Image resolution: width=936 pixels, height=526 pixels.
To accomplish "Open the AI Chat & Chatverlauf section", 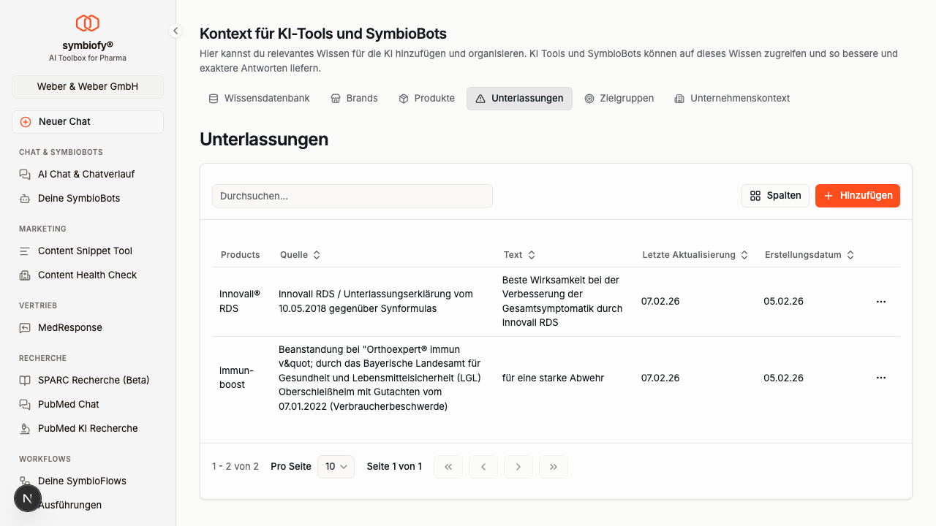I will tap(86, 174).
